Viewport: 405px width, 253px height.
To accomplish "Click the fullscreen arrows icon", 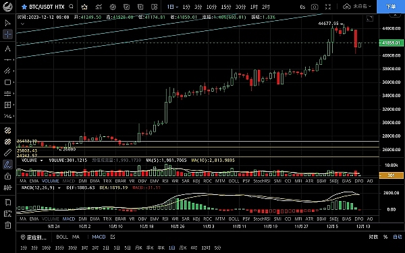I will coord(328,7).
